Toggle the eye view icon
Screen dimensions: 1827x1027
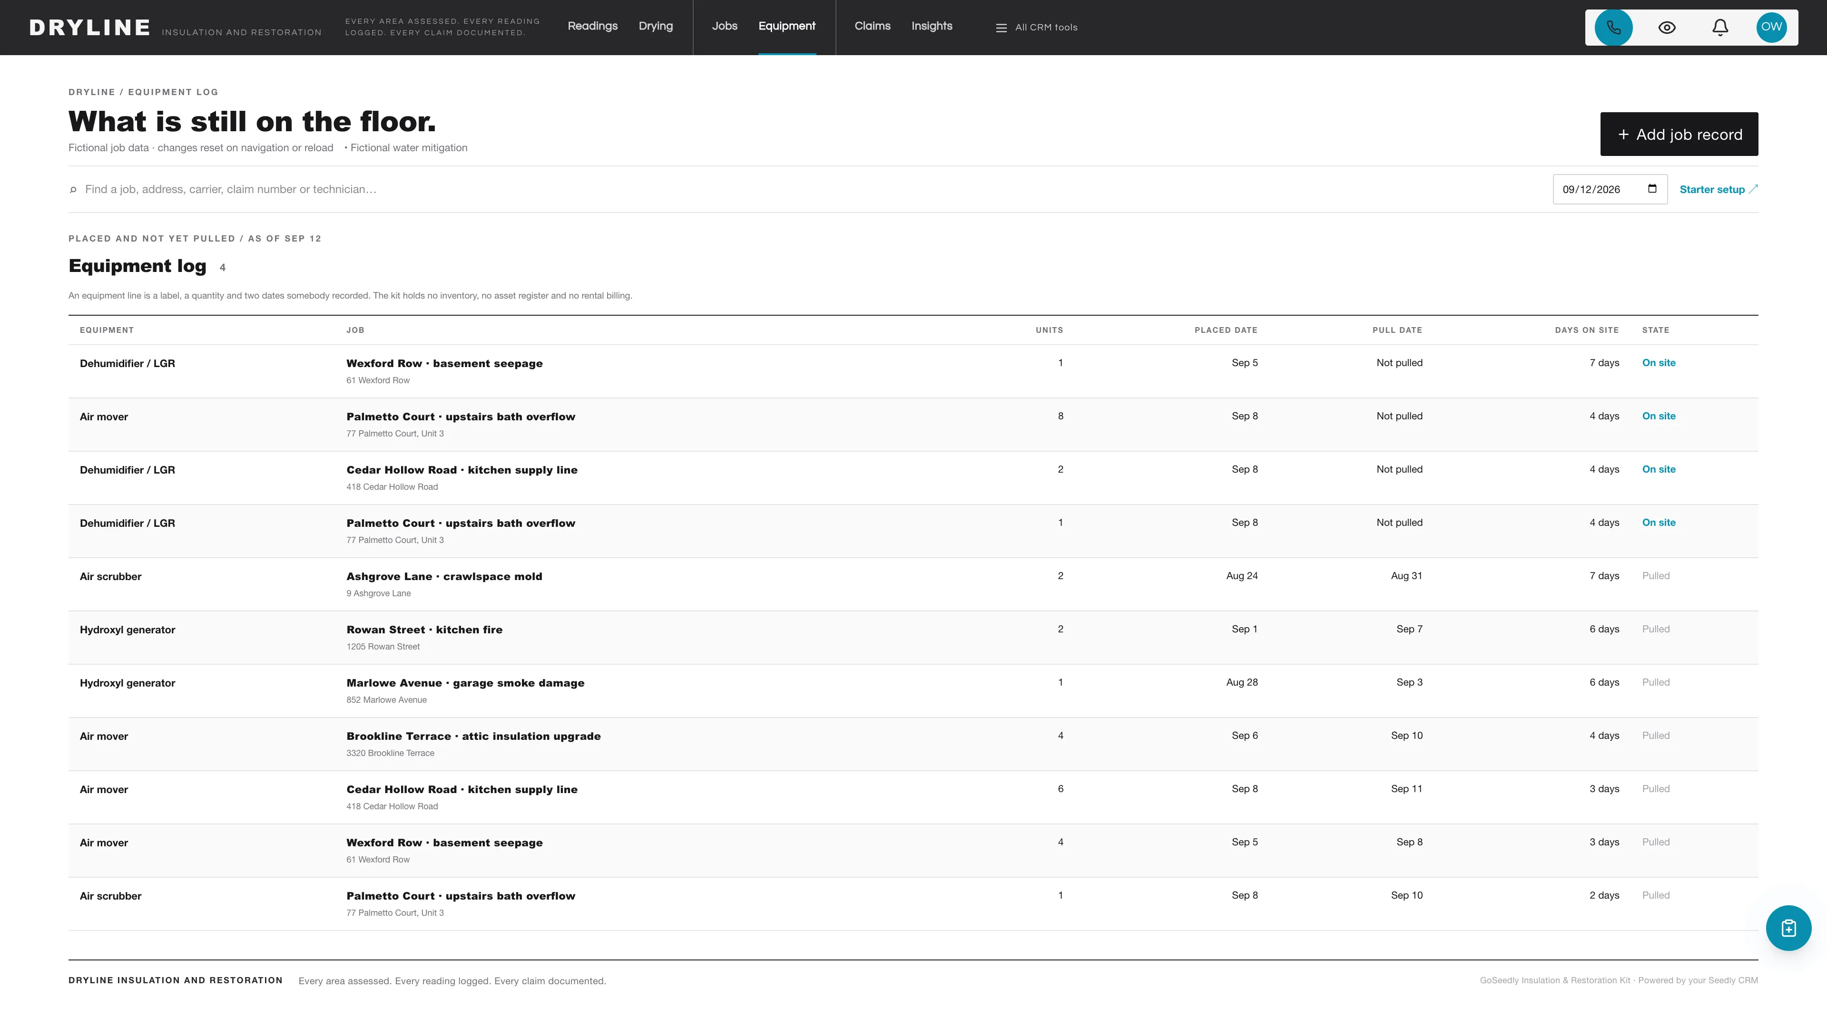pyautogui.click(x=1667, y=28)
